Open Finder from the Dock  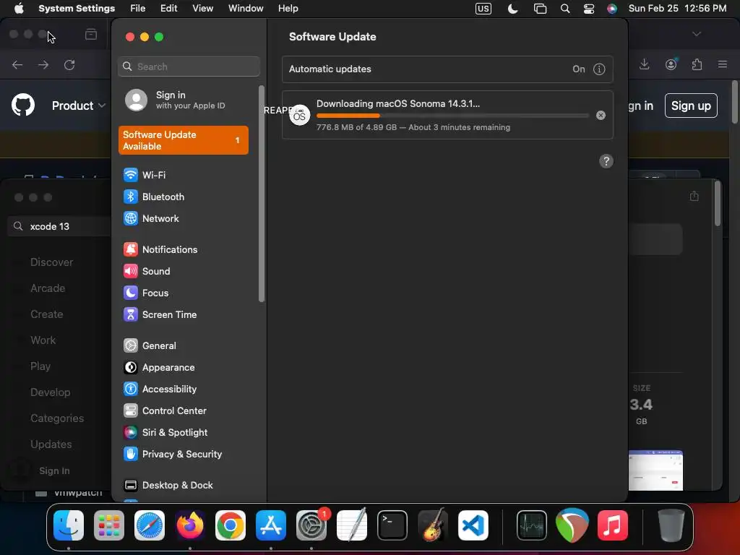(69, 525)
